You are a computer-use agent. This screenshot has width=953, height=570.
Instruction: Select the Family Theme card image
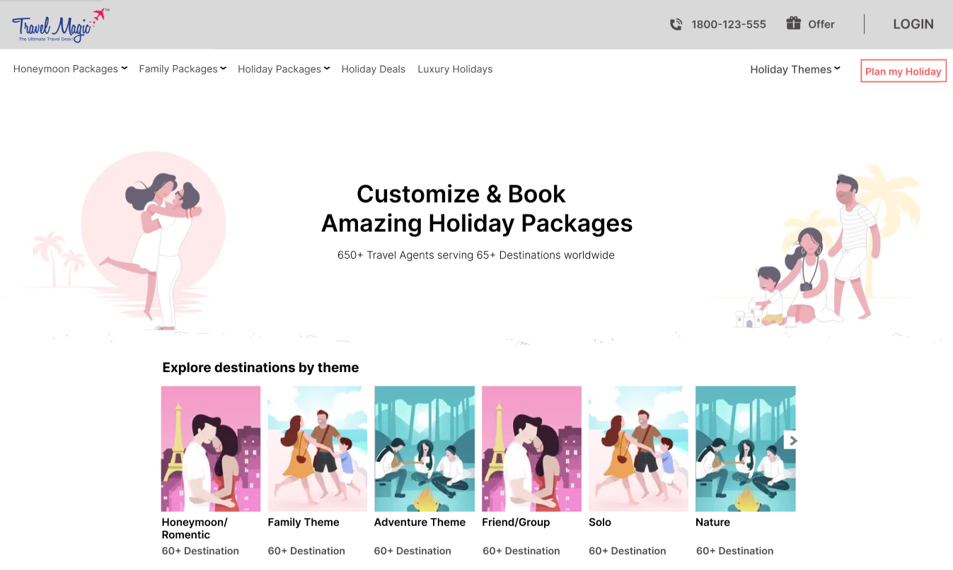click(317, 448)
